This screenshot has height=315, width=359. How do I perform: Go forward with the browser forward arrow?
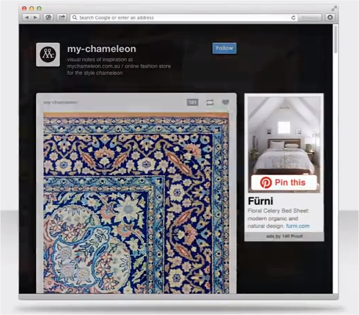click(35, 17)
